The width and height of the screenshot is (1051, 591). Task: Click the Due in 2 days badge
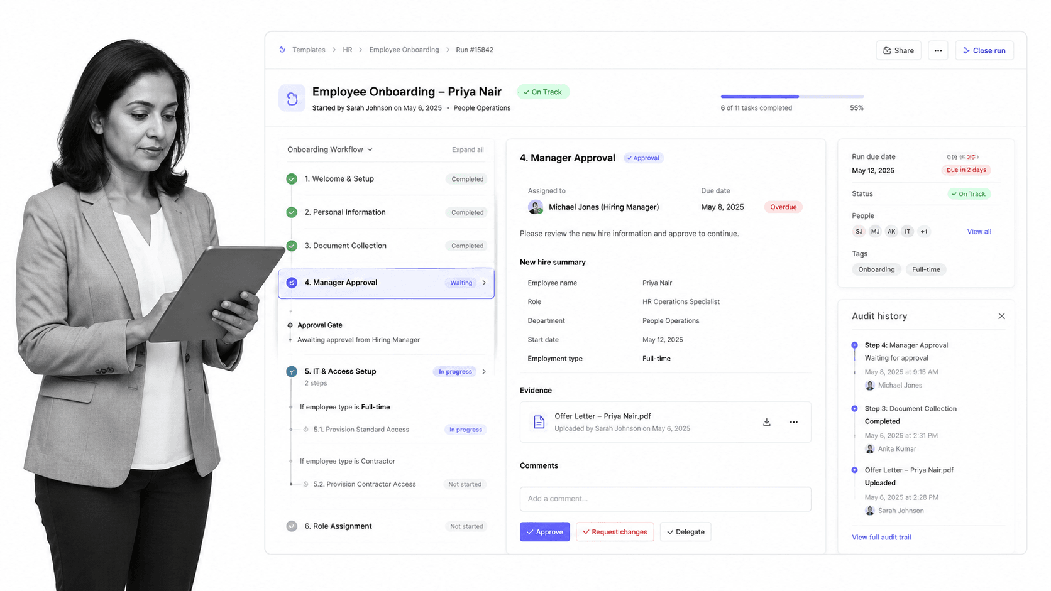coord(966,170)
